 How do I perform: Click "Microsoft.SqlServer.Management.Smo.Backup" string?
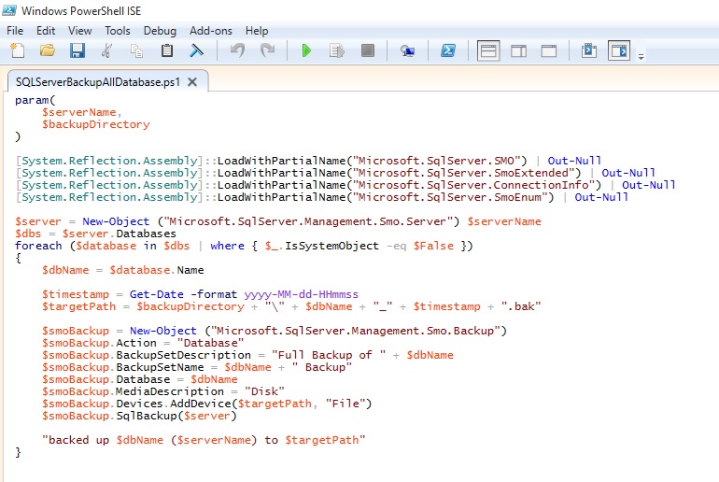pos(356,331)
